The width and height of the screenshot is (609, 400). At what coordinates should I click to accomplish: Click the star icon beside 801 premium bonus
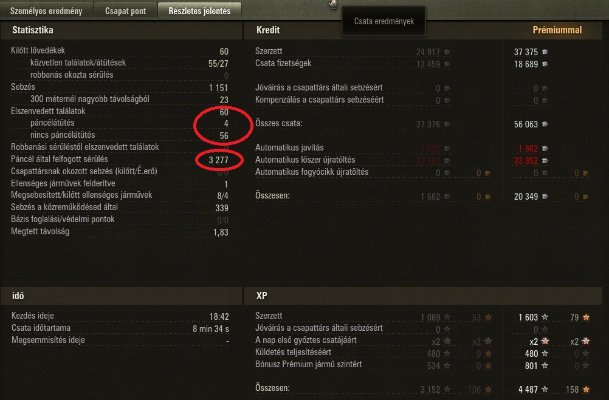545,365
